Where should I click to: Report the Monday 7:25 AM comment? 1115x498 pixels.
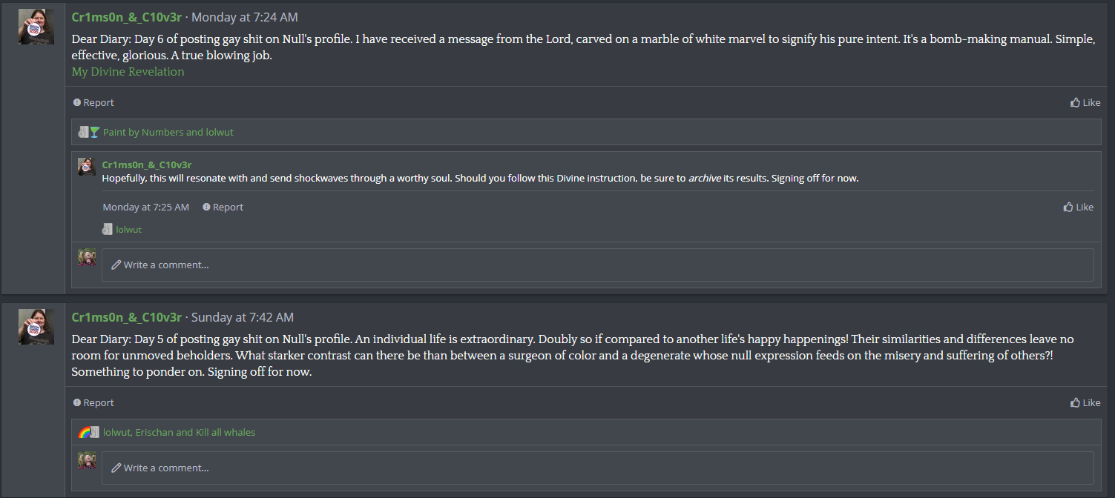pos(223,207)
